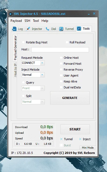
Task: Uncheck the Inject checkbox
Action: 80,139
